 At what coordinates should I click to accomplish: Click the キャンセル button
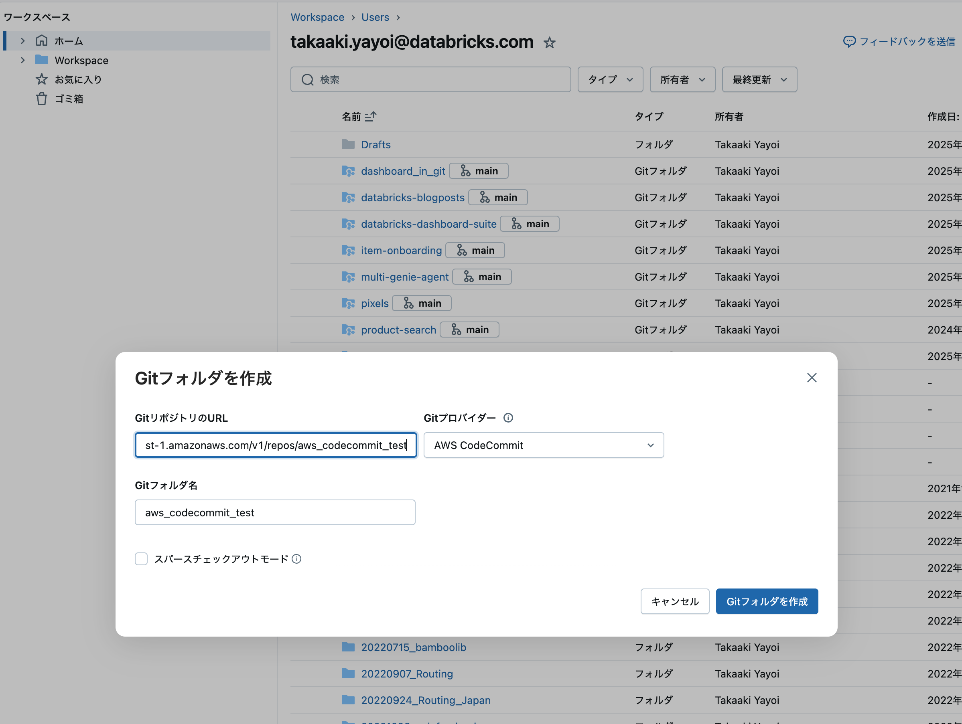674,601
